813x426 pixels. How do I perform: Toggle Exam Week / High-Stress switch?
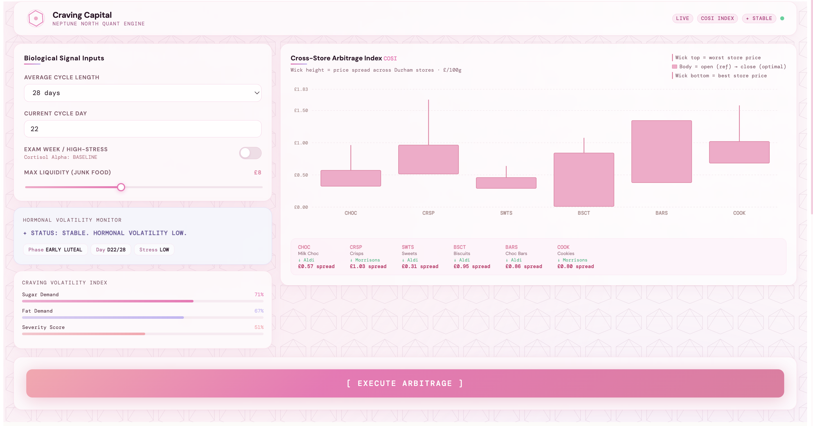click(250, 153)
